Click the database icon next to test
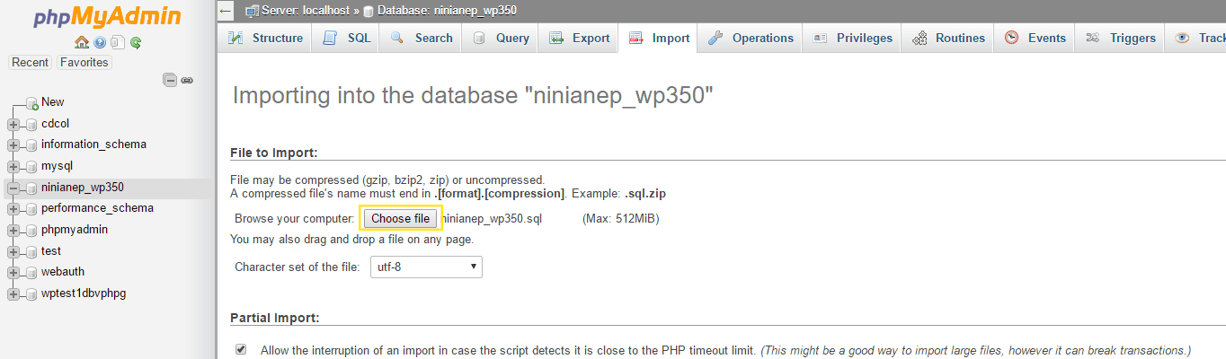 point(31,251)
